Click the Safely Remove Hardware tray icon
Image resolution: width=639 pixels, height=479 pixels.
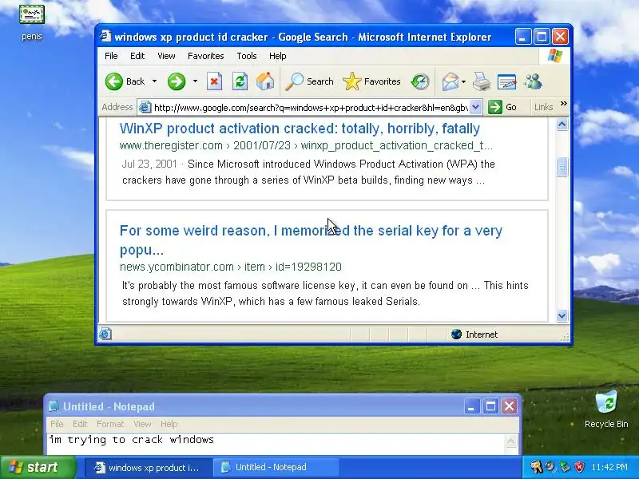pyautogui.click(x=565, y=467)
